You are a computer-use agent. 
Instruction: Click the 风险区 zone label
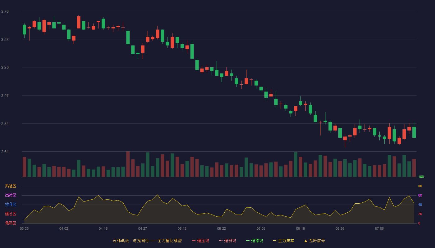click(11, 186)
